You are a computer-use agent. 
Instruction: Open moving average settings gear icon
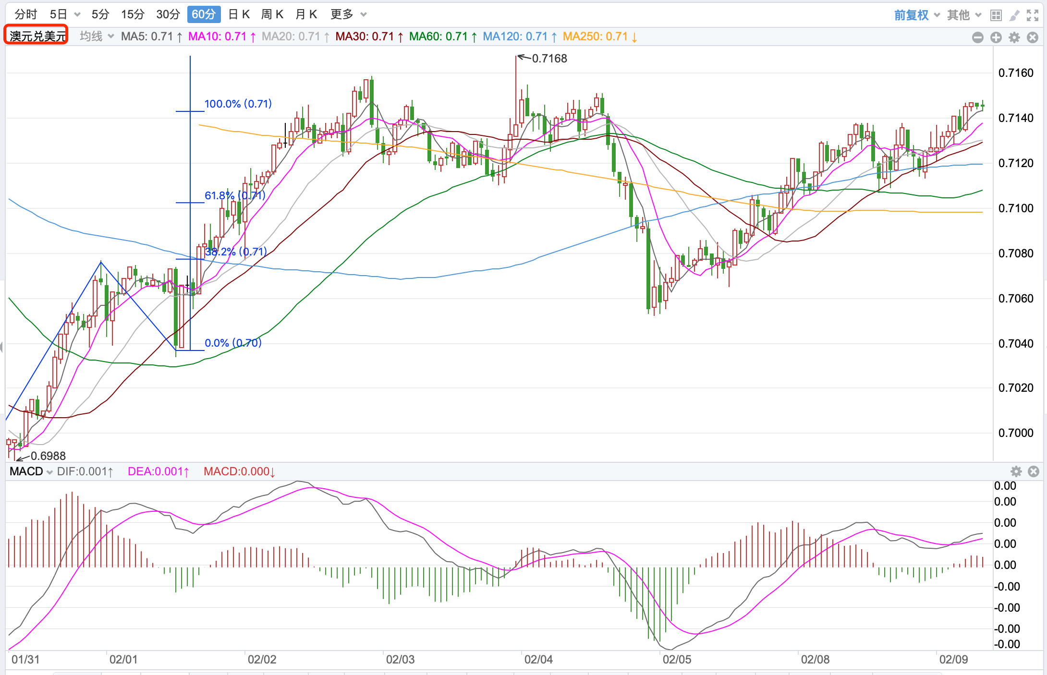click(1014, 37)
